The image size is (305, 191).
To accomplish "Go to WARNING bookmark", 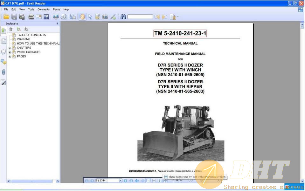I will click(24, 39).
